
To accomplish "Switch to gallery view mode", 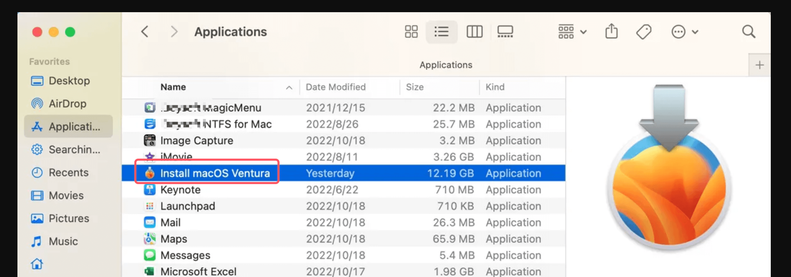I will 505,32.
